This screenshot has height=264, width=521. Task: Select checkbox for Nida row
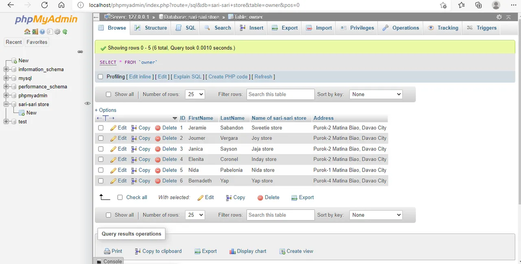pyautogui.click(x=101, y=170)
